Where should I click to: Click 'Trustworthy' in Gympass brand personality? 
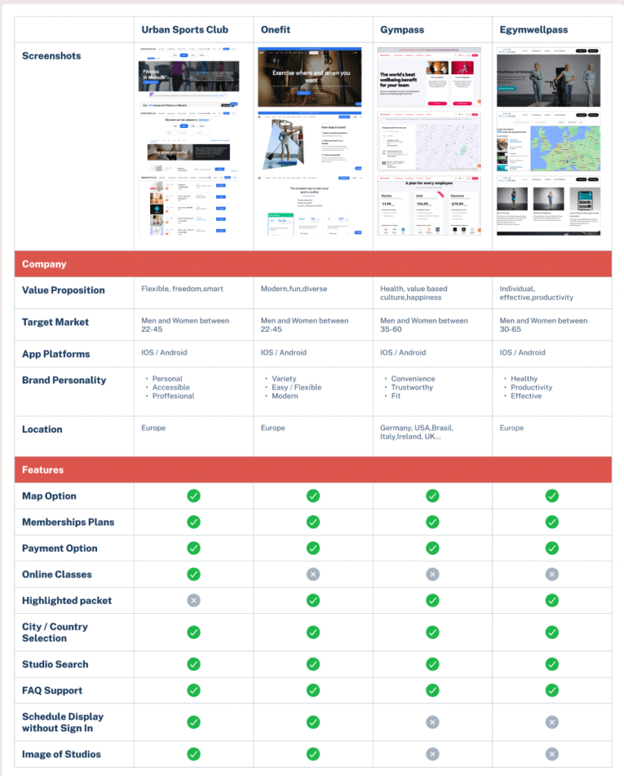click(x=412, y=387)
